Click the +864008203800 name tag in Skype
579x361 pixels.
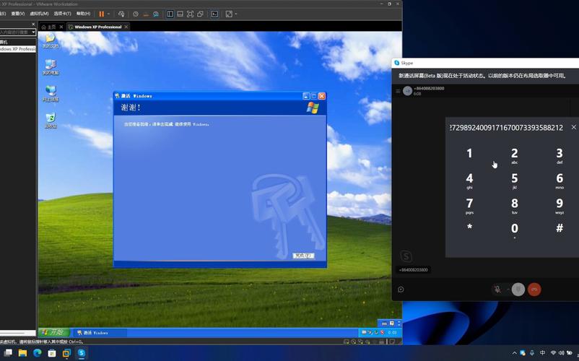tap(414, 270)
